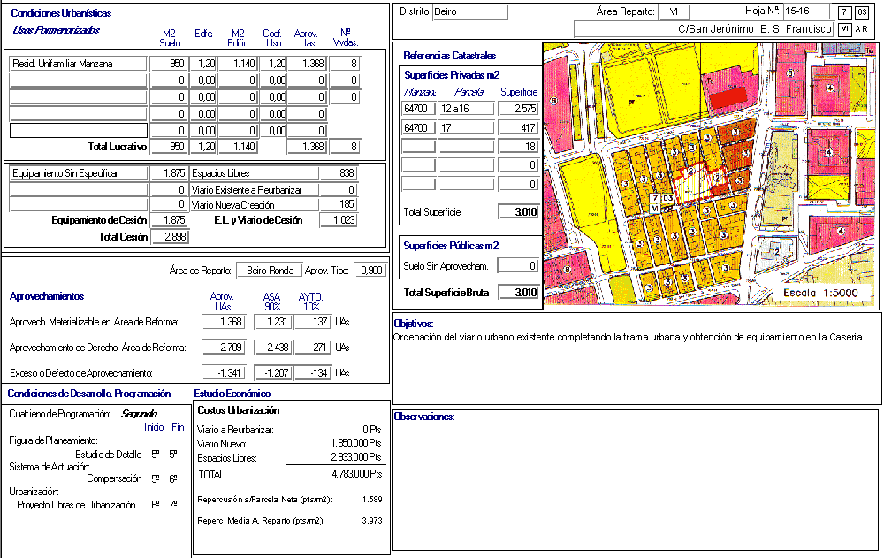
Task: Click the Resid. Unifamiliar Manzana use field
Action: (77, 64)
